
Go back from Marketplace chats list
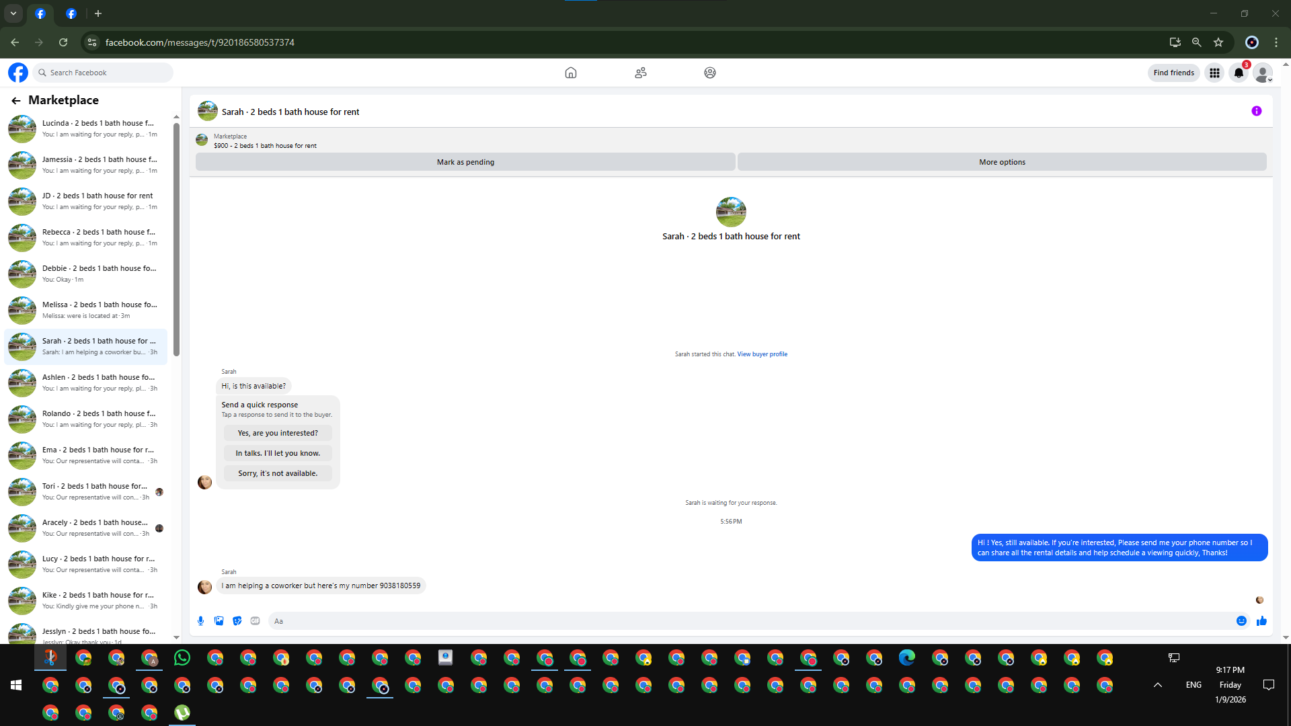tap(16, 101)
